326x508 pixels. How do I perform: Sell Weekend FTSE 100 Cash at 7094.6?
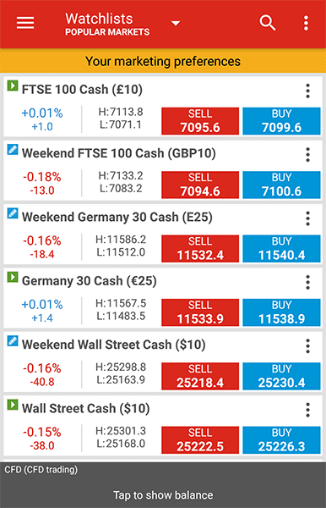pos(200,185)
